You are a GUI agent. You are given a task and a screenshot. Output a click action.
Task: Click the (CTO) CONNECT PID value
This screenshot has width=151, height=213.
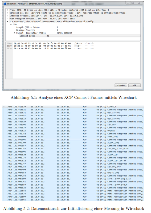tap(64, 33)
